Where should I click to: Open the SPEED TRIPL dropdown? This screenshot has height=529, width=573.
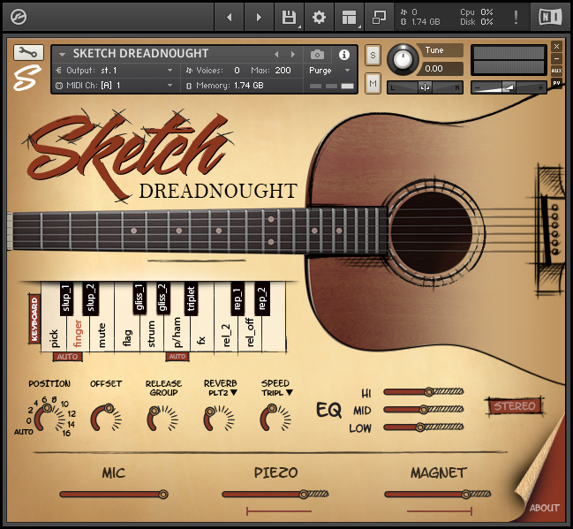275,393
